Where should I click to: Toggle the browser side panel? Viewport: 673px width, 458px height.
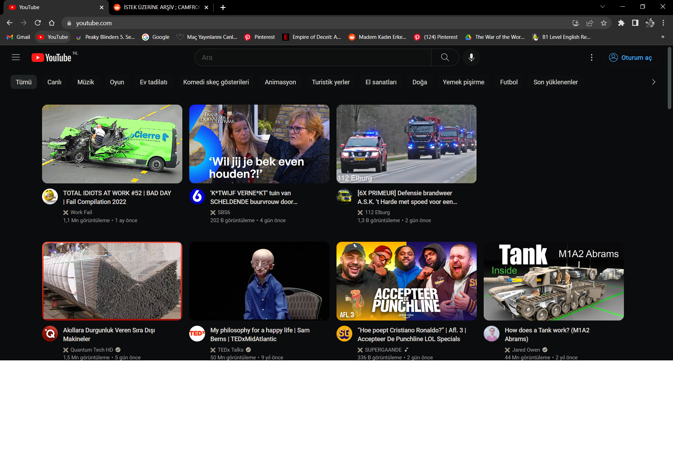coord(635,23)
